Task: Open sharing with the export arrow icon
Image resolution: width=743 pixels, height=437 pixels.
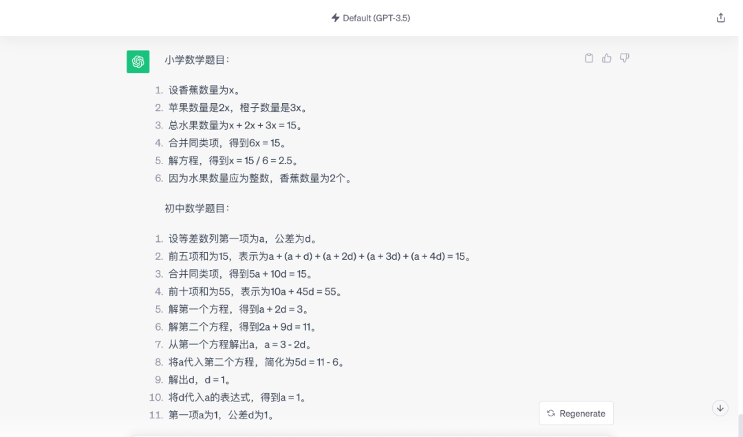Action: tap(720, 17)
